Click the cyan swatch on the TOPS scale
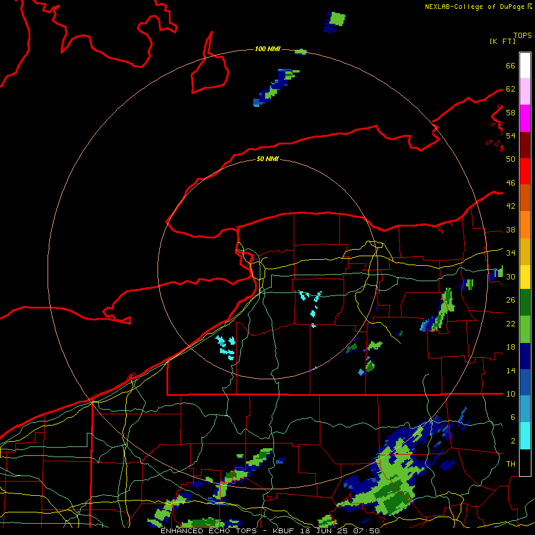 click(x=525, y=436)
